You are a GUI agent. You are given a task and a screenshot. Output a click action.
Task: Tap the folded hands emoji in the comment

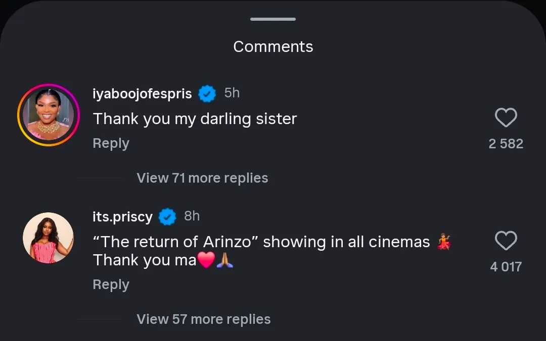(x=224, y=261)
